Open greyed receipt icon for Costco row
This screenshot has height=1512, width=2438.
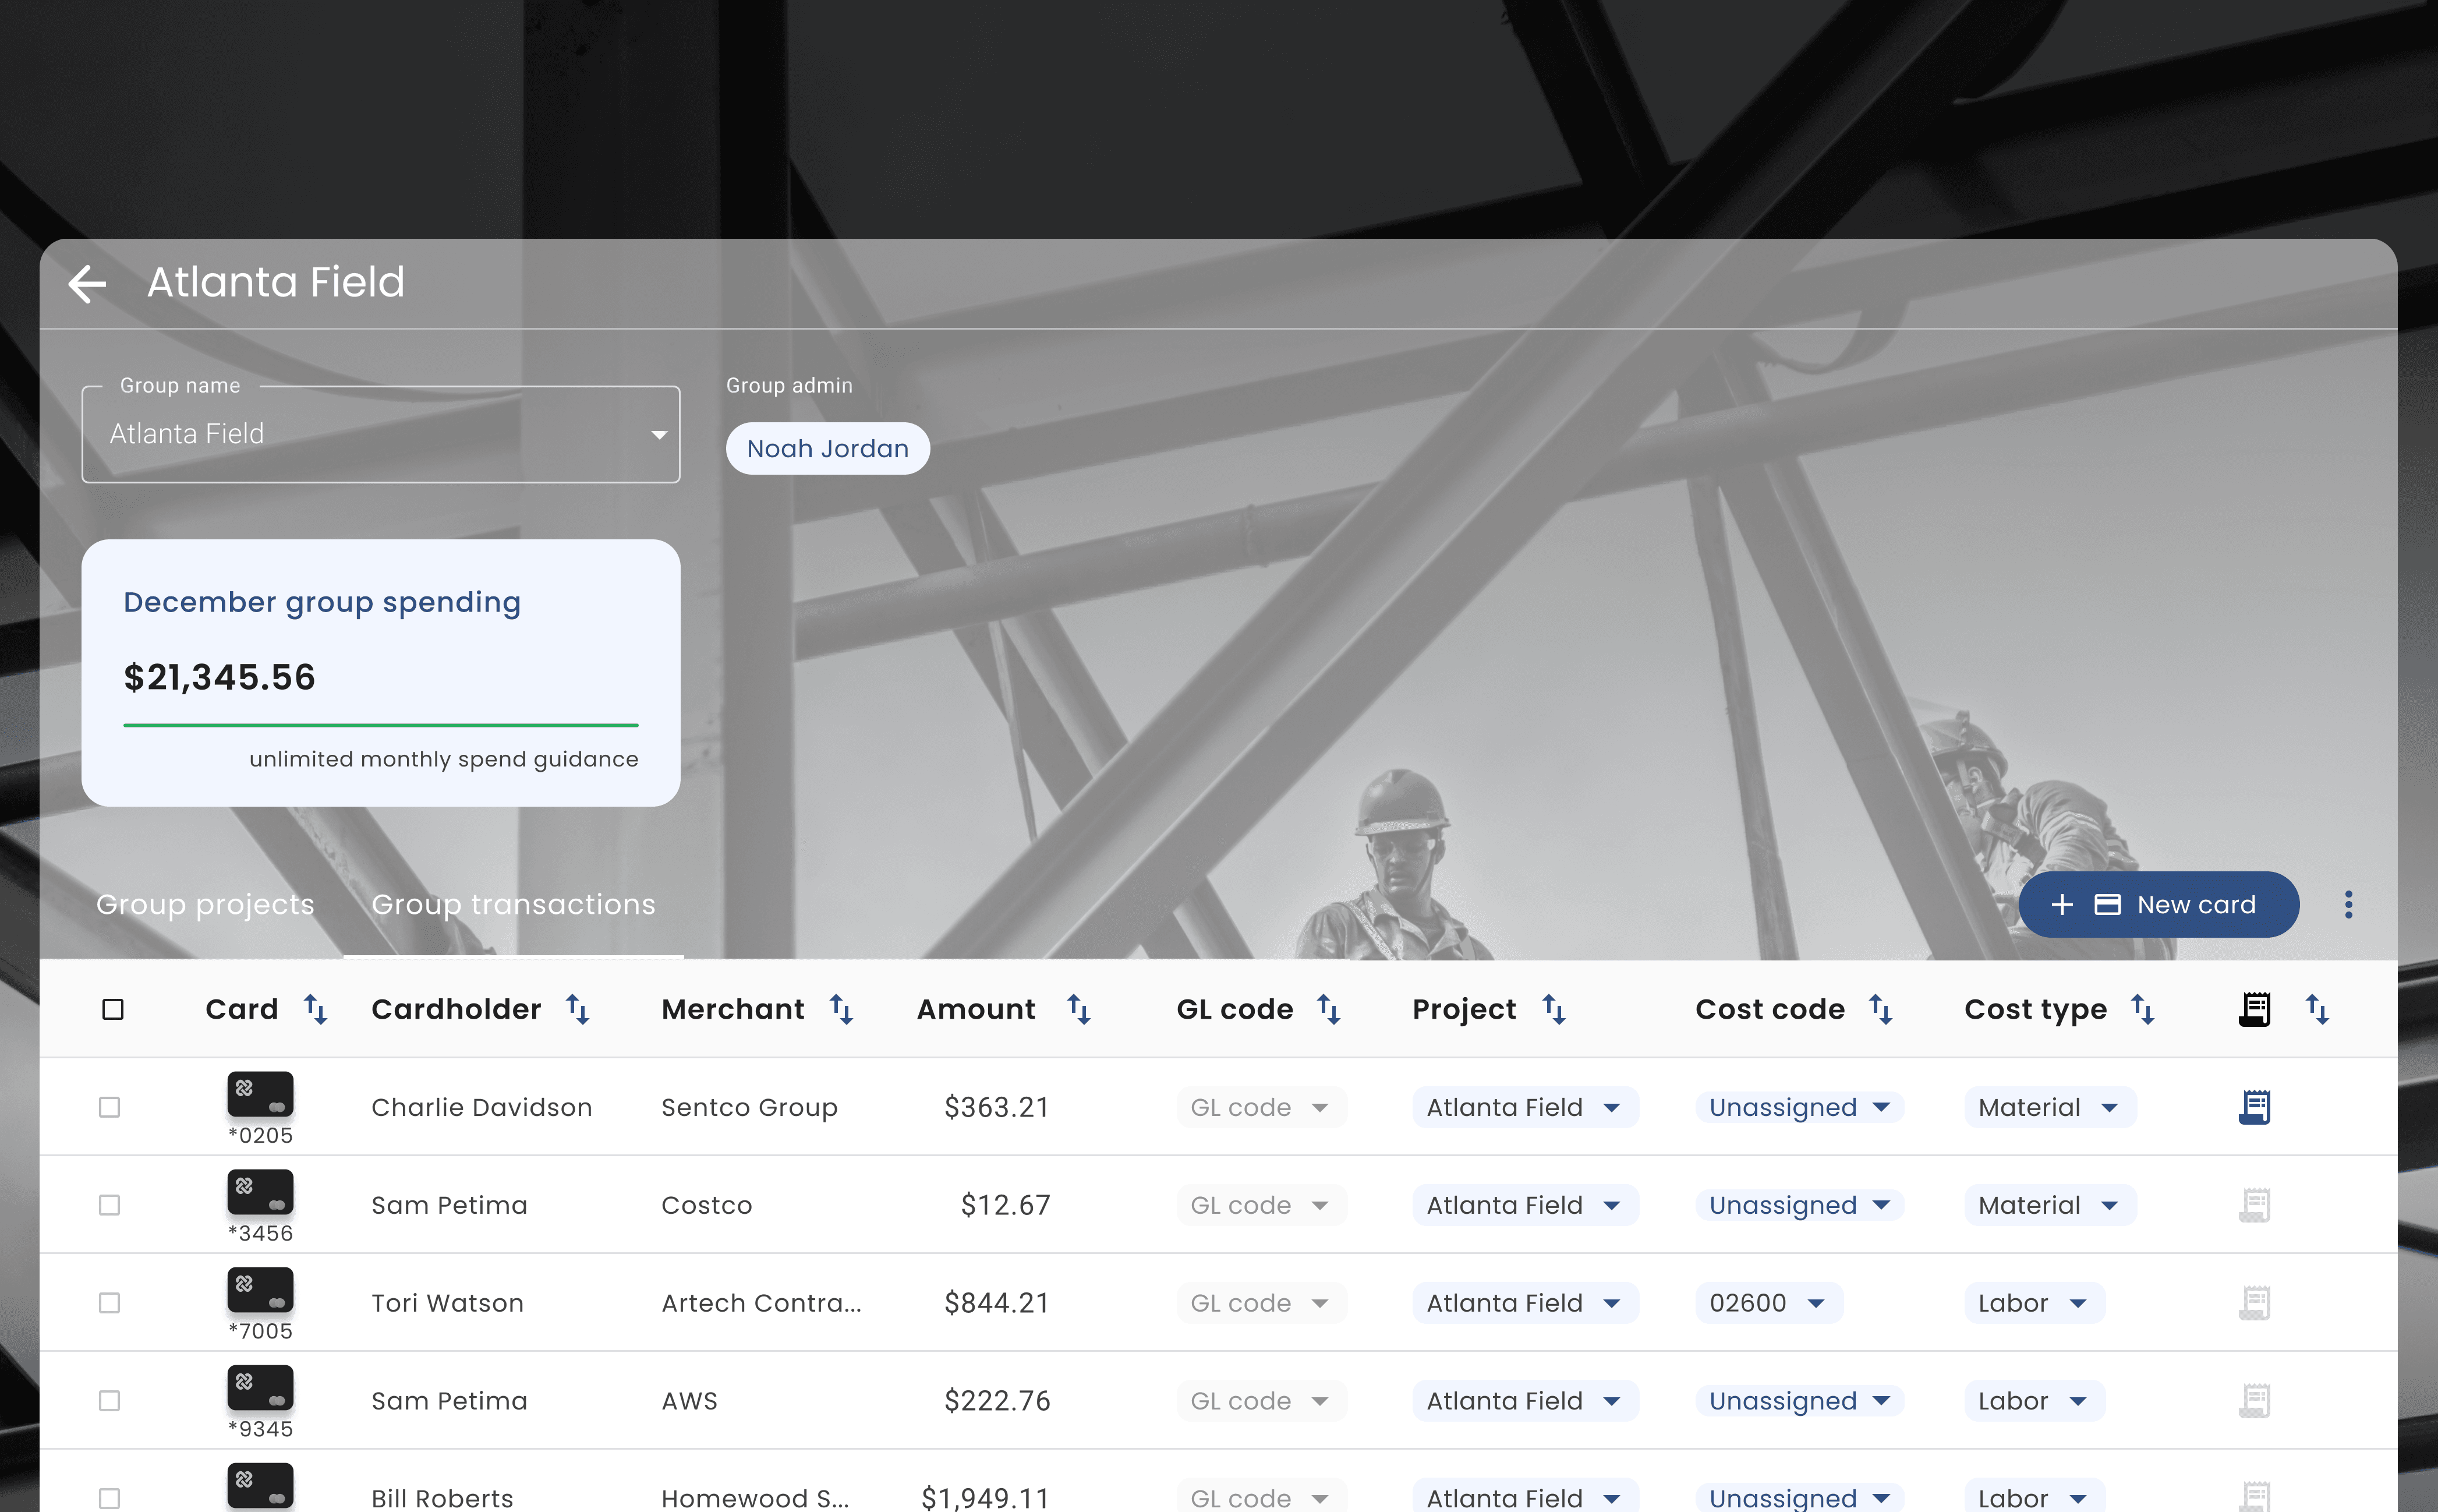click(x=2254, y=1205)
